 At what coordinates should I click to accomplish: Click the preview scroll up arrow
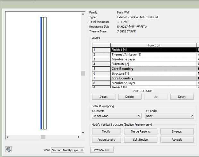click(x=83, y=14)
